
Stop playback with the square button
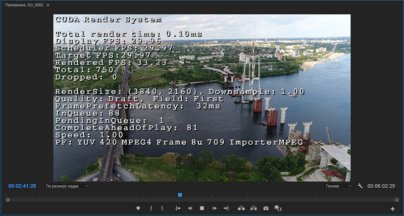tap(202, 208)
